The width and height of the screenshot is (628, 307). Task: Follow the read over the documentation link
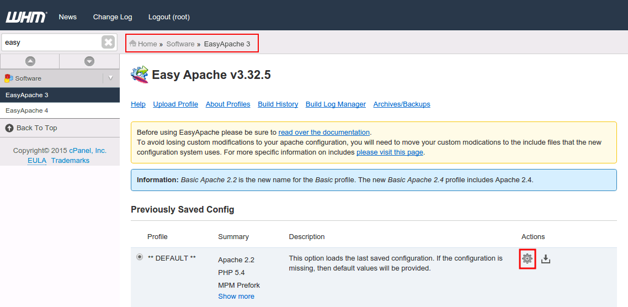324,133
